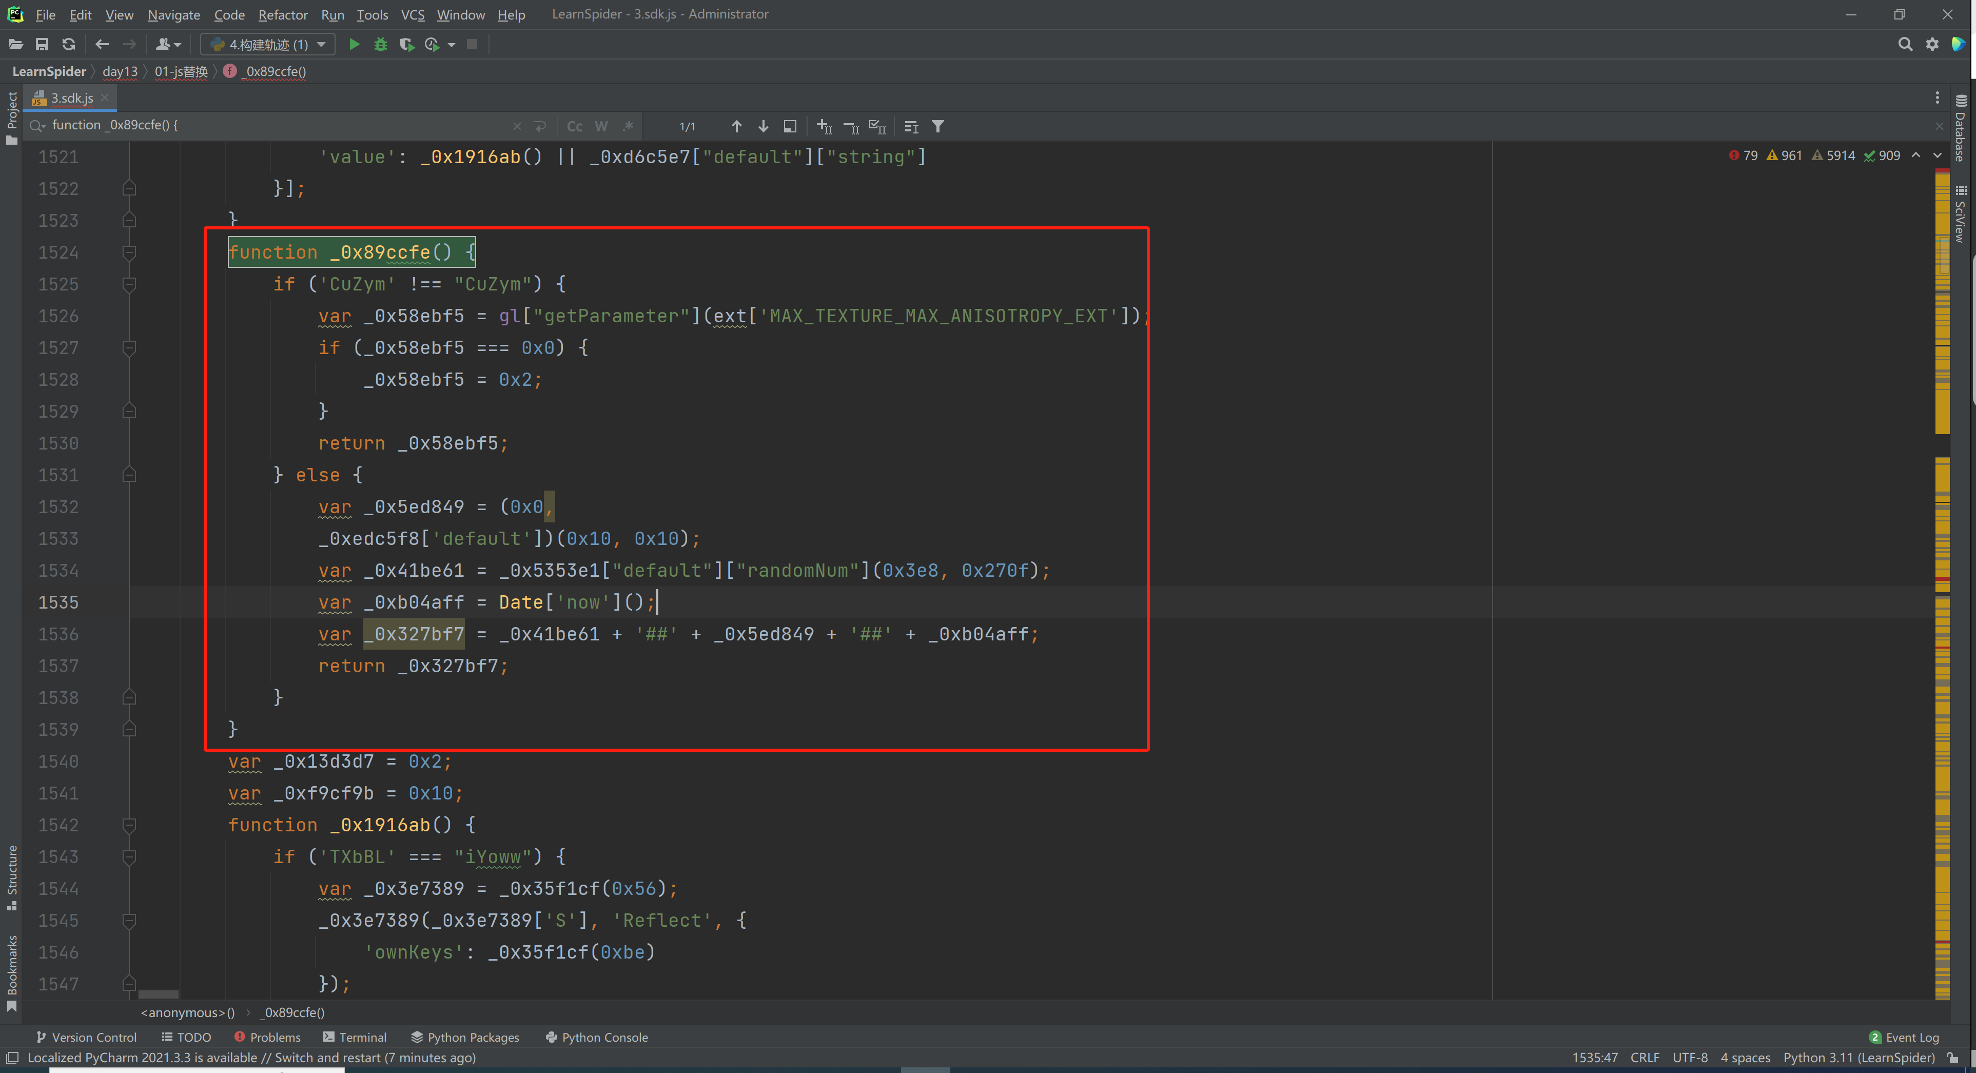Open the Version Control tool window

coord(86,1037)
